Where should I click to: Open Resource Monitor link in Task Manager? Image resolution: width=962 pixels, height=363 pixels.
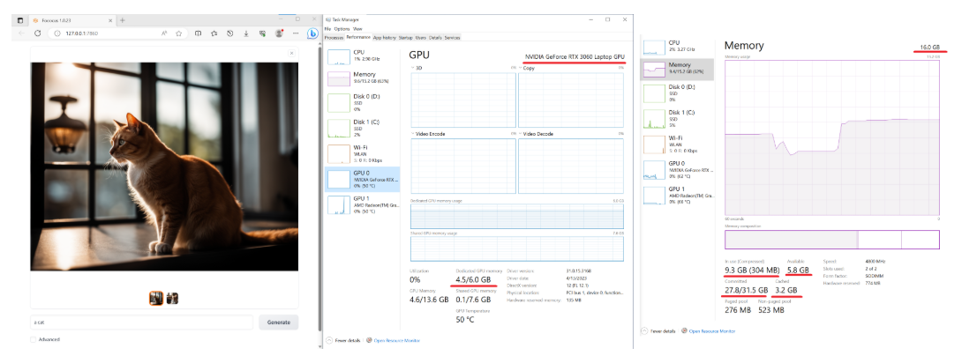coord(396,339)
